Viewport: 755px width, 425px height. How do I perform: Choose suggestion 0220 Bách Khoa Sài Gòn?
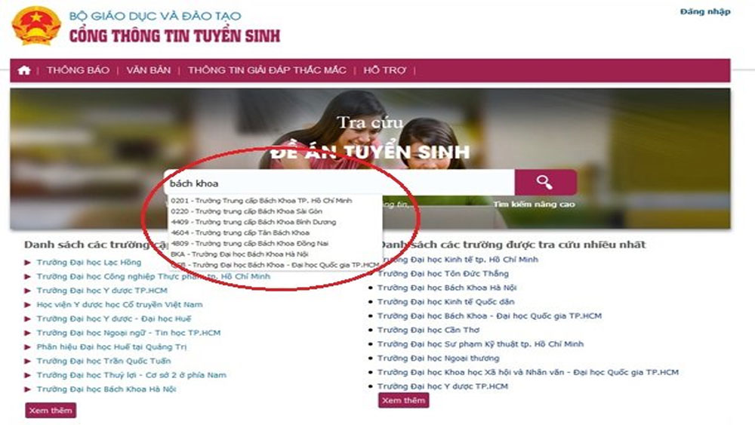click(247, 211)
